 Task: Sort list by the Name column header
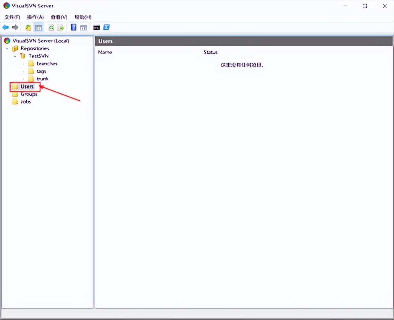[105, 52]
